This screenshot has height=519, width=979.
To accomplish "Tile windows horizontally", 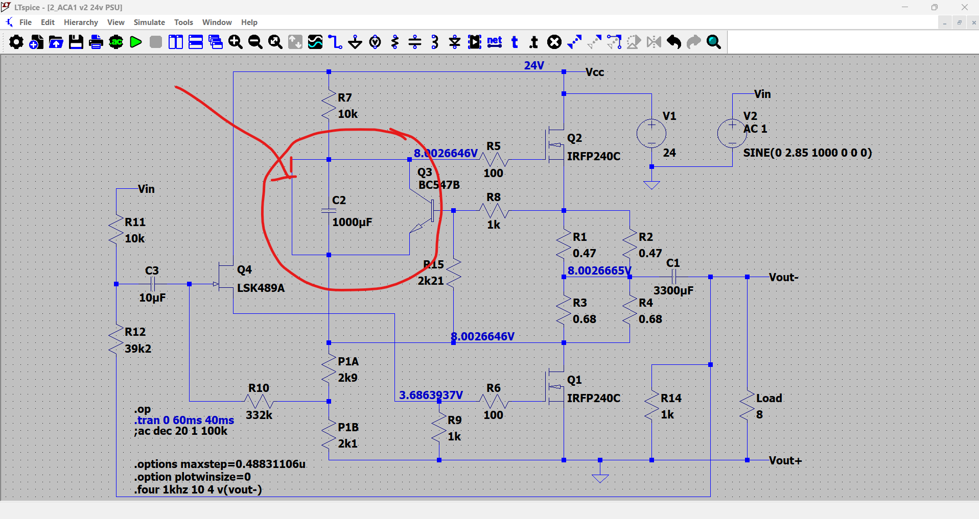I will click(x=196, y=42).
